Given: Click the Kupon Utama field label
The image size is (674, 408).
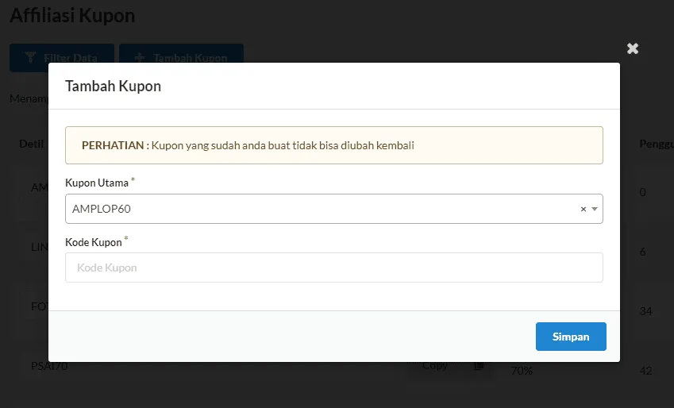Looking at the screenshot, I should coord(96,183).
